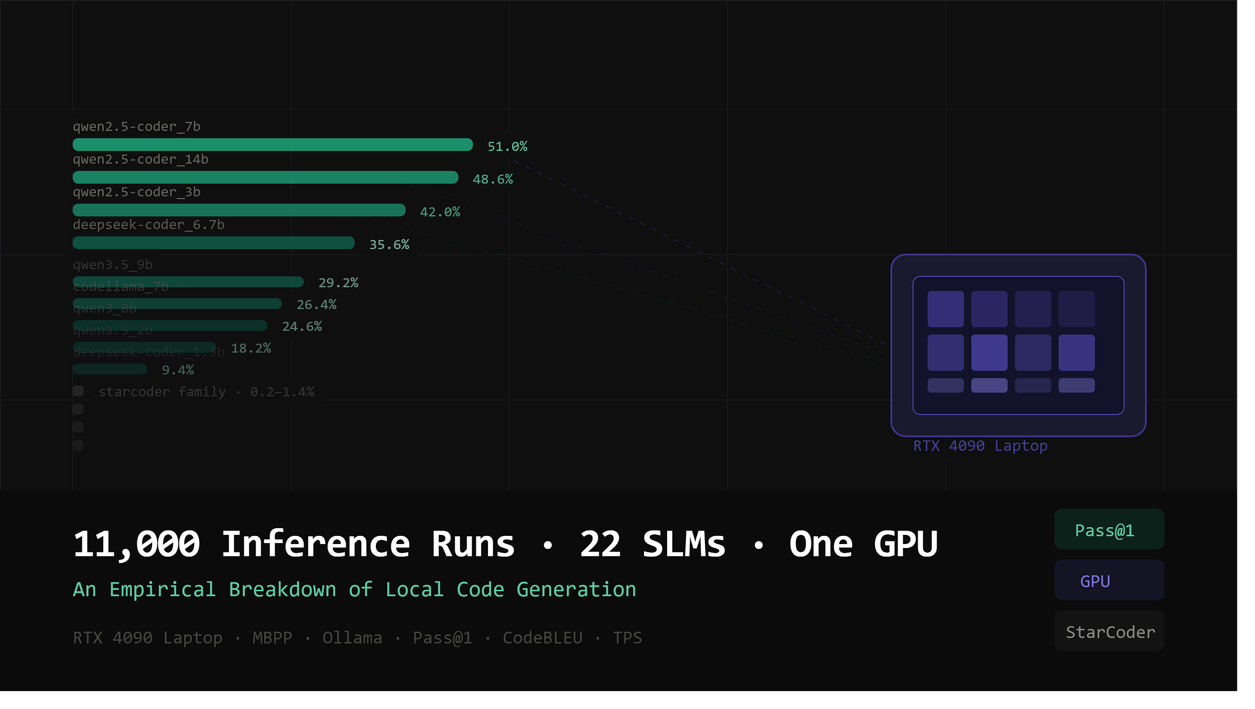Click the Pass@1 tag pill
Image resolution: width=1255 pixels, height=709 pixels.
[x=1109, y=529]
